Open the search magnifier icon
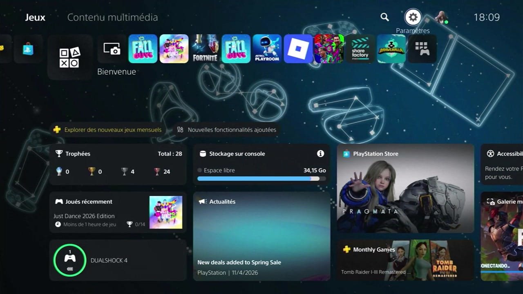This screenshot has height=294, width=523. 384,17
